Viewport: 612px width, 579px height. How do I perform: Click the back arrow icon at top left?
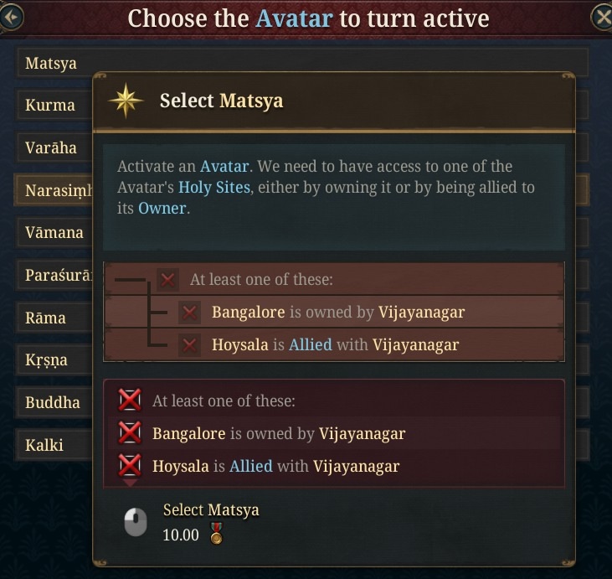pos(11,17)
